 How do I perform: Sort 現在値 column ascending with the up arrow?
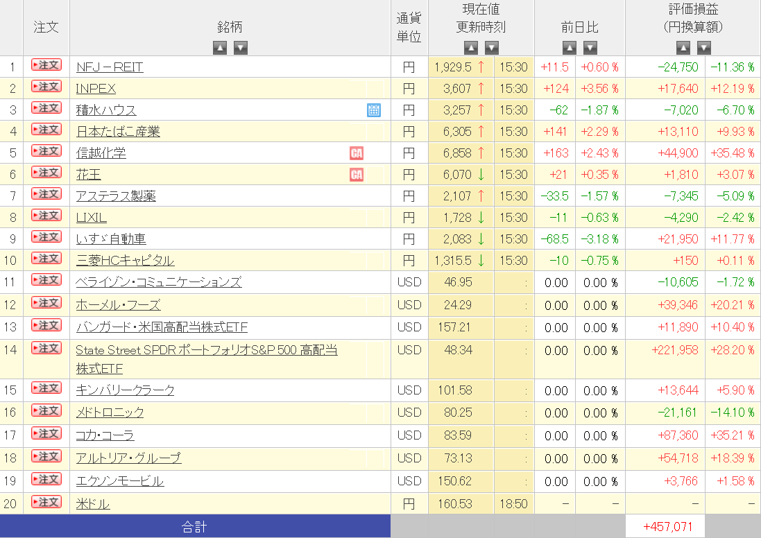pos(471,48)
